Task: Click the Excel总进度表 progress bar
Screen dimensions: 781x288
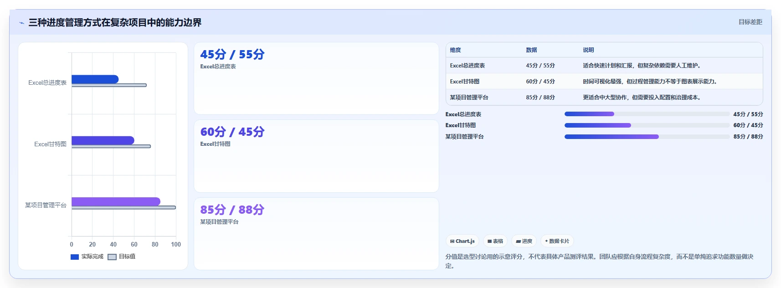Action: 647,114
